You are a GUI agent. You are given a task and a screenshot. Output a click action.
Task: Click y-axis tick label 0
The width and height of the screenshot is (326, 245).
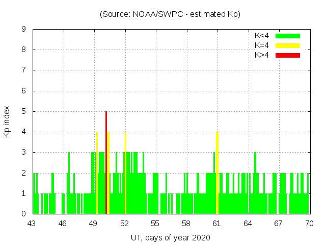point(23,214)
